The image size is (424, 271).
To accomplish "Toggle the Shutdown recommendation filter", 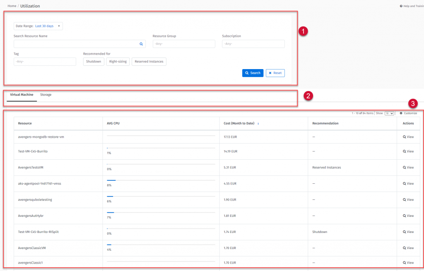I will tap(94, 62).
